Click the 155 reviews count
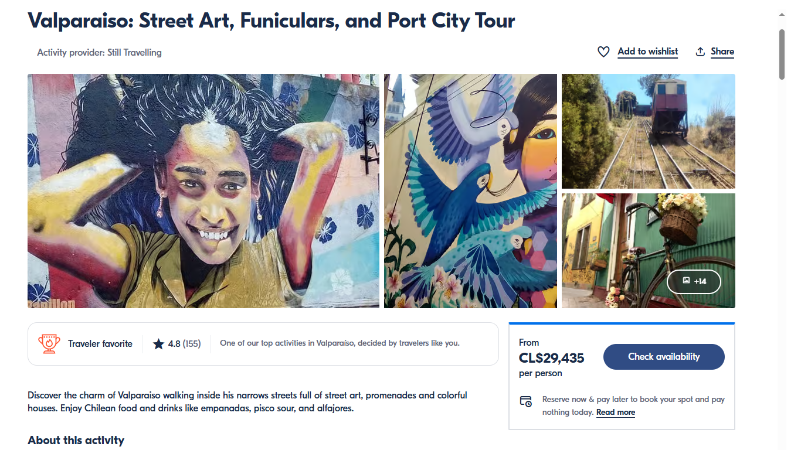 tap(192, 344)
